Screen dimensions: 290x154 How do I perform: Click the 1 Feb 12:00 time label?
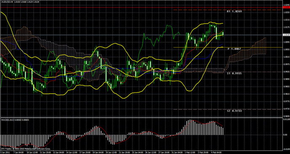click(x=189, y=153)
